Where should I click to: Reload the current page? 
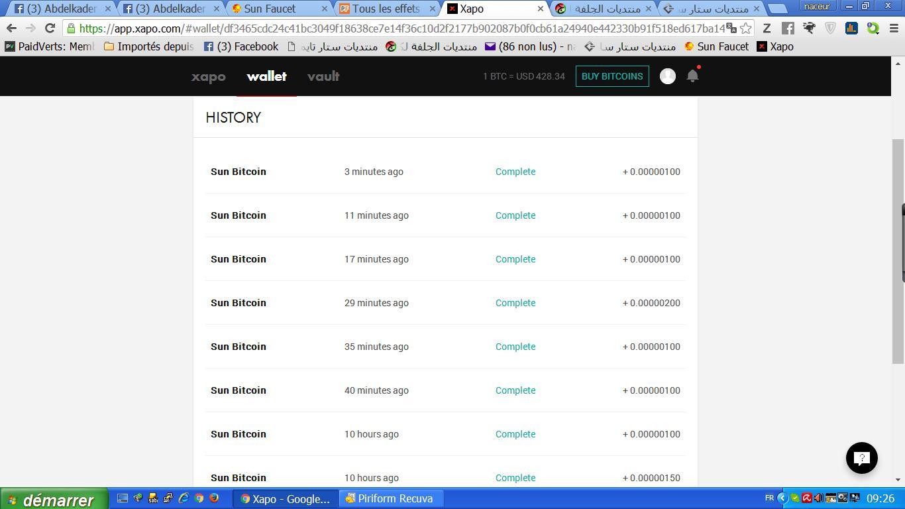pyautogui.click(x=50, y=28)
